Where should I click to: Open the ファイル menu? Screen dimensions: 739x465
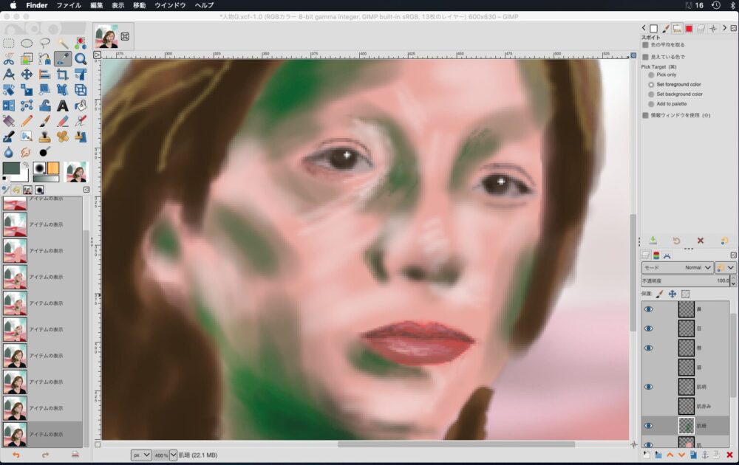[x=69, y=5]
